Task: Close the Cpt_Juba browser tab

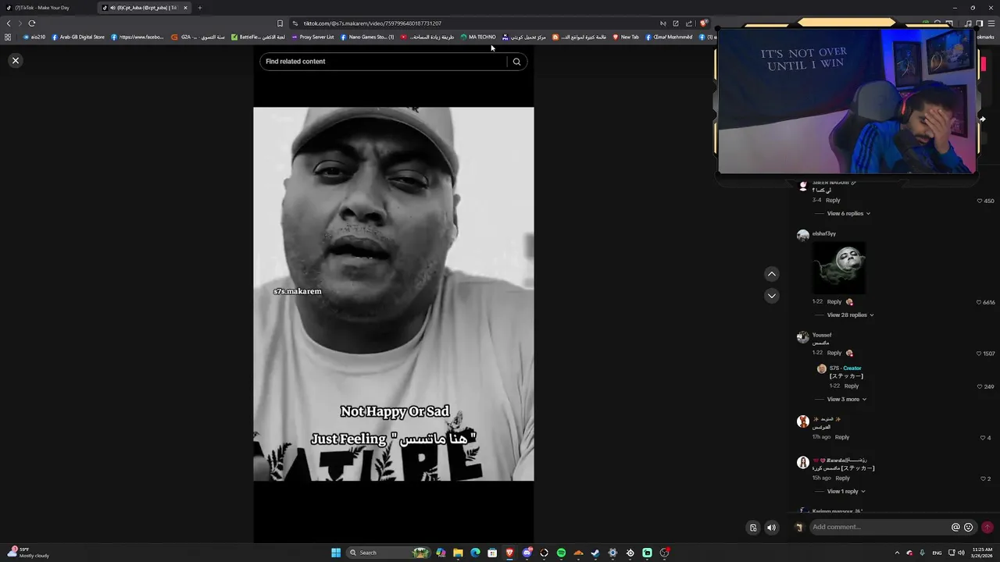Action: [185, 8]
